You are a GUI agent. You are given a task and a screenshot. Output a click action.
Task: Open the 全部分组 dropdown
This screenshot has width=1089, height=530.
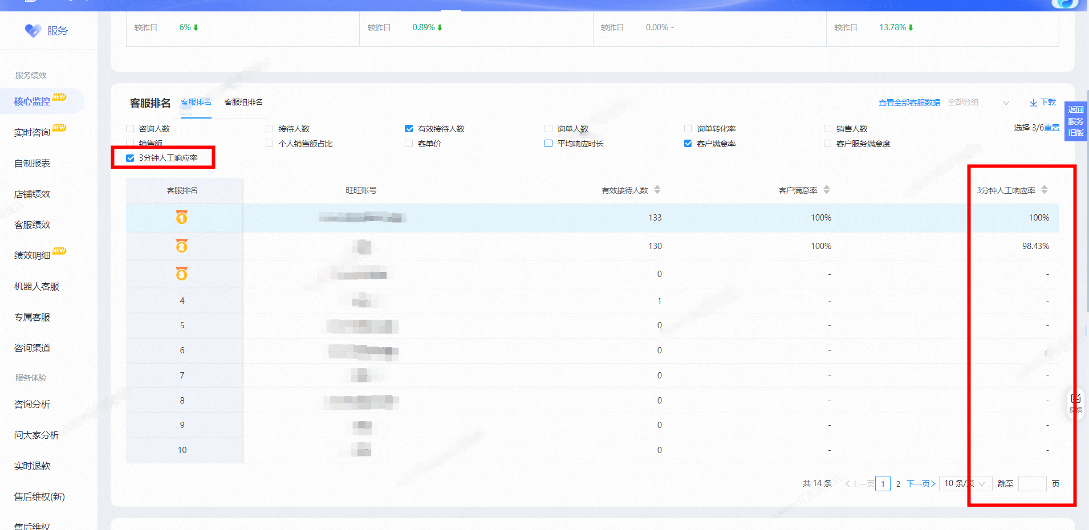[978, 103]
